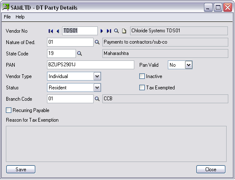
Task: Expand the Status dropdown
Action: (x=97, y=88)
